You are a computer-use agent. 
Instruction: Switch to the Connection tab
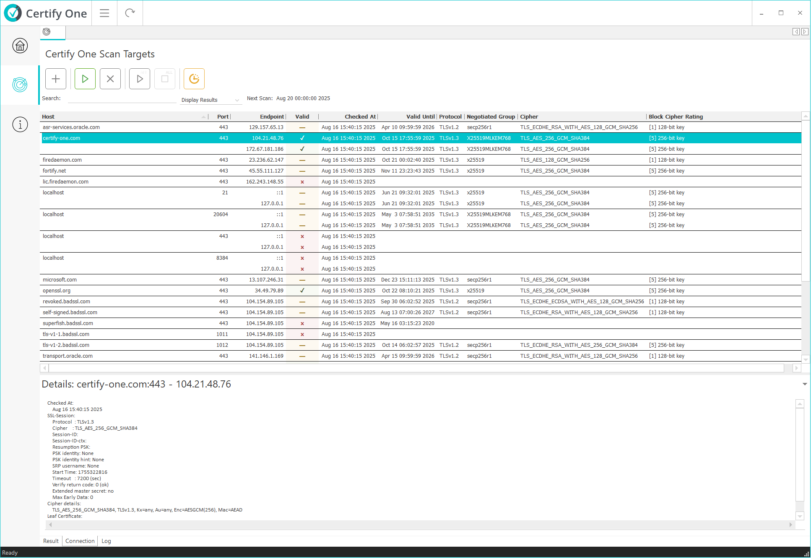(x=80, y=541)
